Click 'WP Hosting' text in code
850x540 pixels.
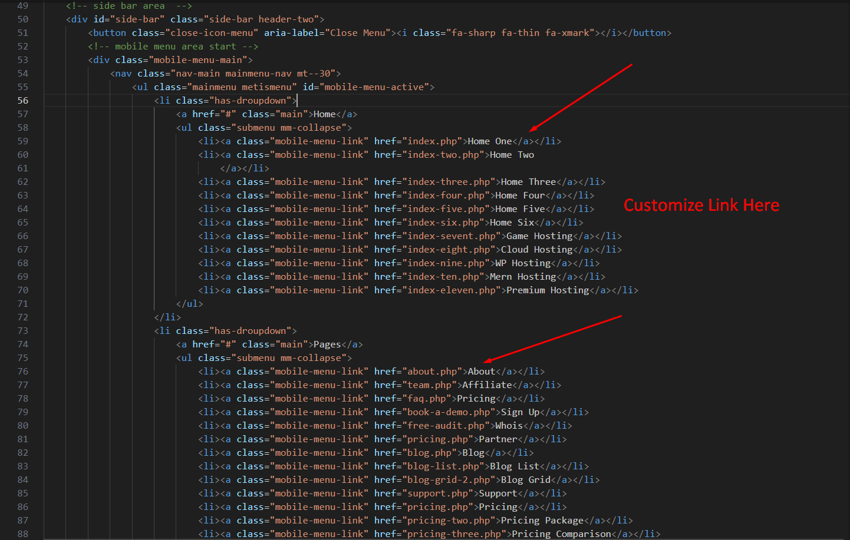coord(523,263)
